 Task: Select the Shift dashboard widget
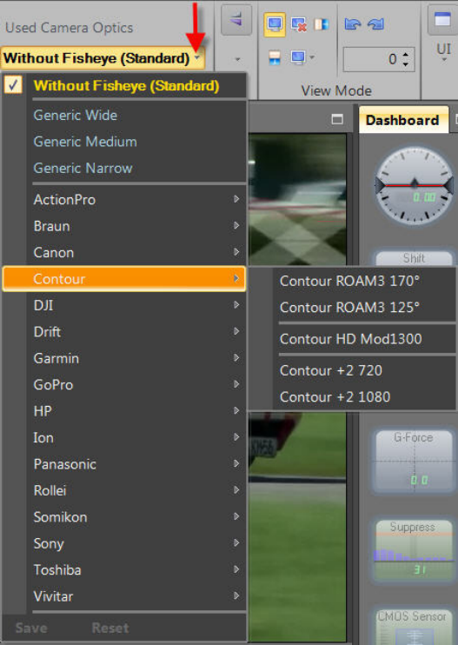click(x=414, y=258)
